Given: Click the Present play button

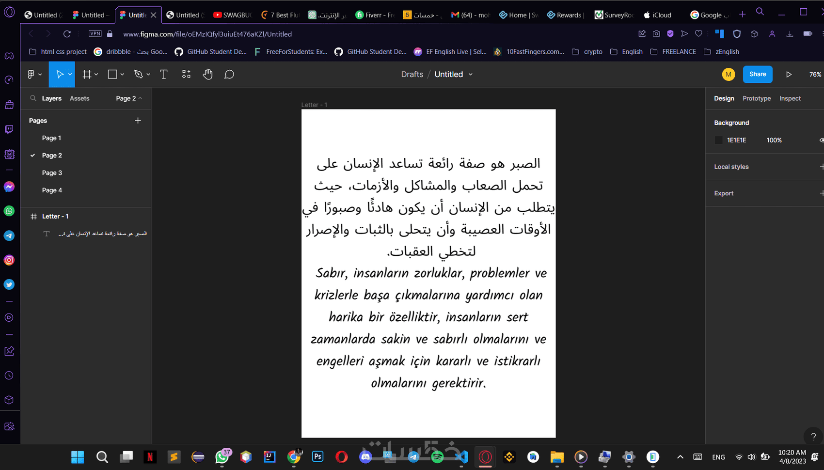Looking at the screenshot, I should point(789,74).
